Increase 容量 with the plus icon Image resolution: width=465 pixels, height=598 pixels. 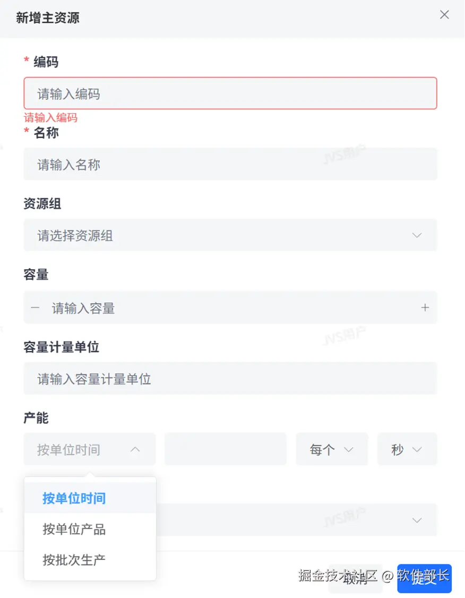[x=425, y=308]
